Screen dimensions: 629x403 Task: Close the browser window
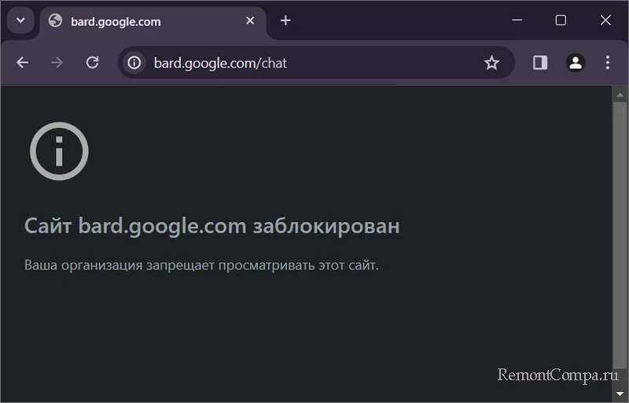point(605,20)
